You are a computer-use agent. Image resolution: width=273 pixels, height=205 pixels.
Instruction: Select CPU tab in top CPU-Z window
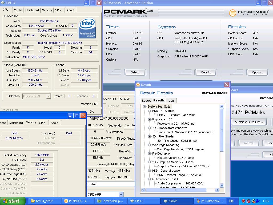pos(5,10)
